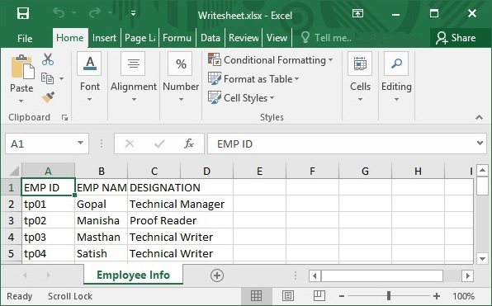Select the Format Painter brush
Image resolution: width=492 pixels, height=306 pixels.
(x=48, y=97)
